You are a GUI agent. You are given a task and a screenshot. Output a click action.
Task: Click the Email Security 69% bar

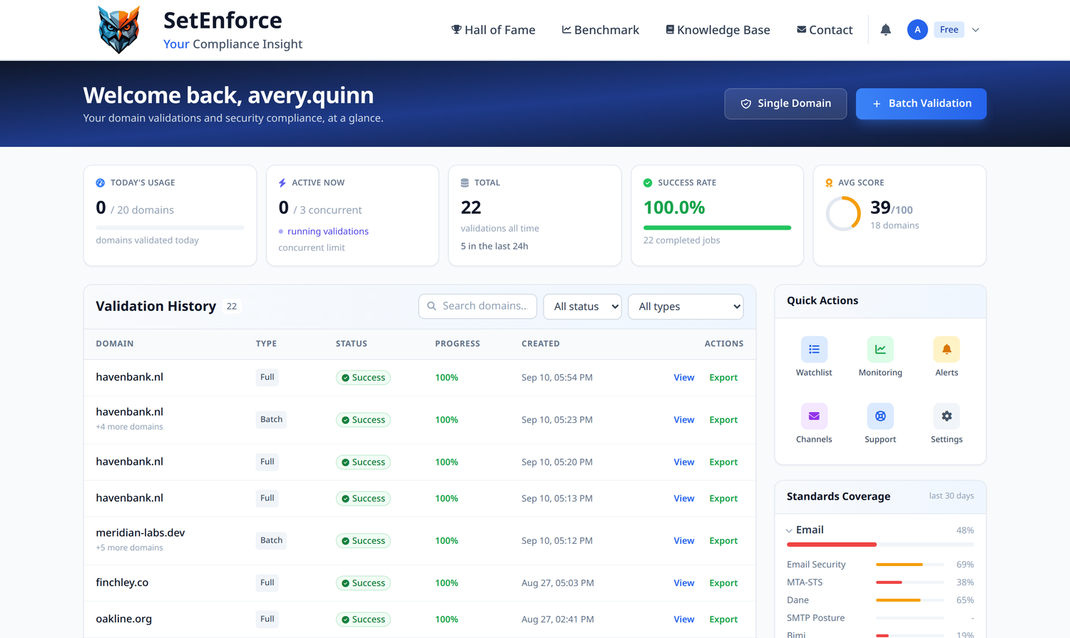click(910, 565)
